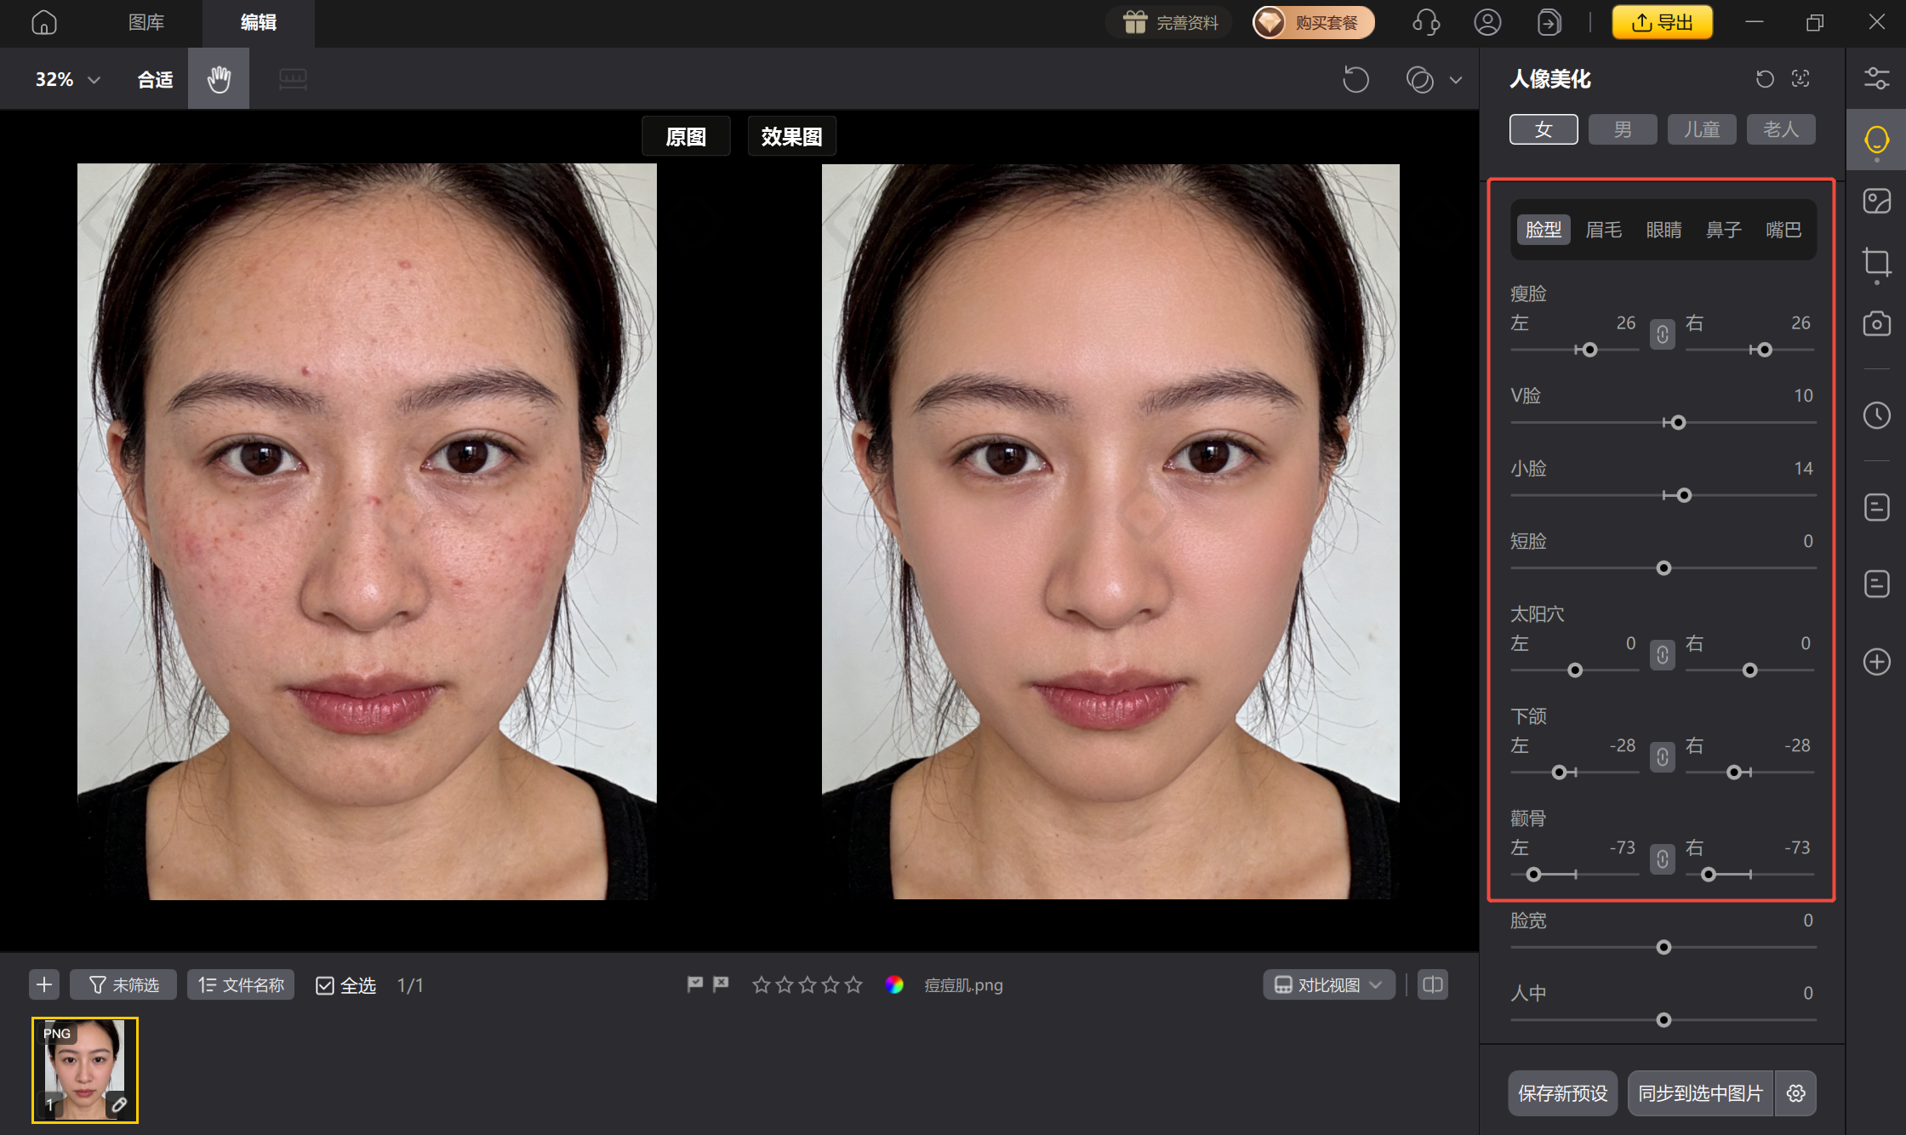Select the portrait beautify face icon in right sidebar
This screenshot has height=1135, width=1906.
tap(1876, 139)
